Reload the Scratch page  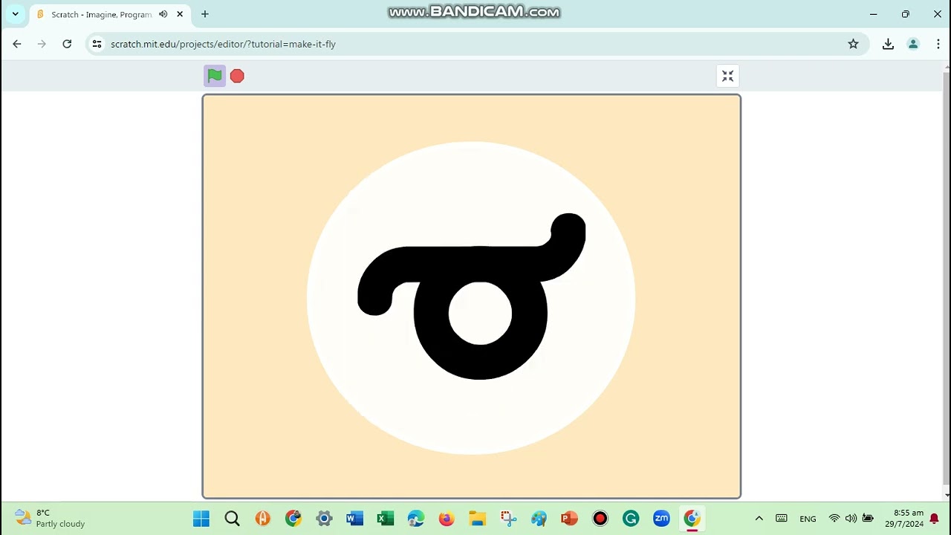coord(67,44)
